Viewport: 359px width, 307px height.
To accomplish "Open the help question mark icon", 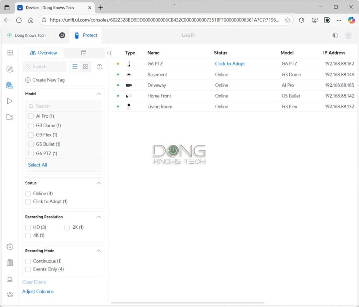I will [99, 67].
